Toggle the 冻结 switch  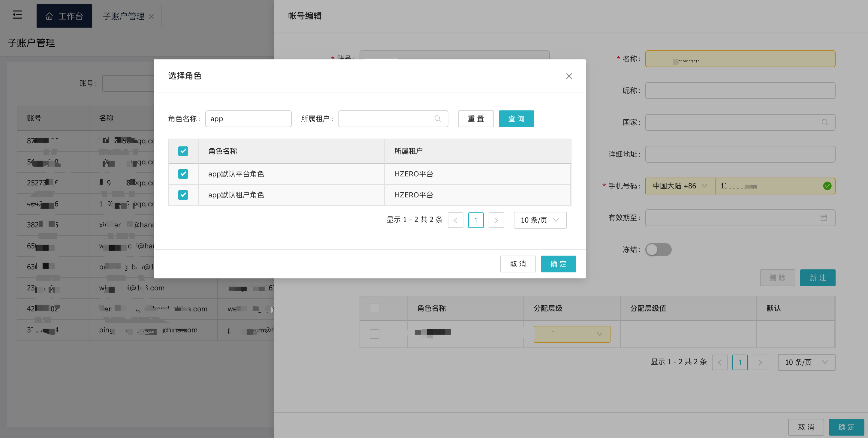658,250
